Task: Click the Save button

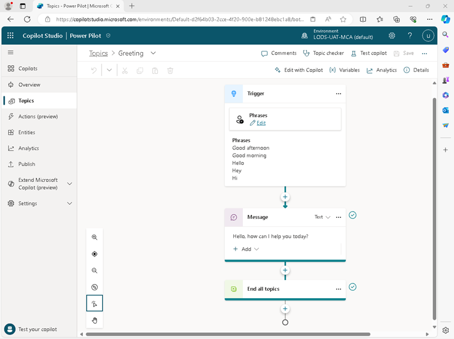Action: click(404, 53)
